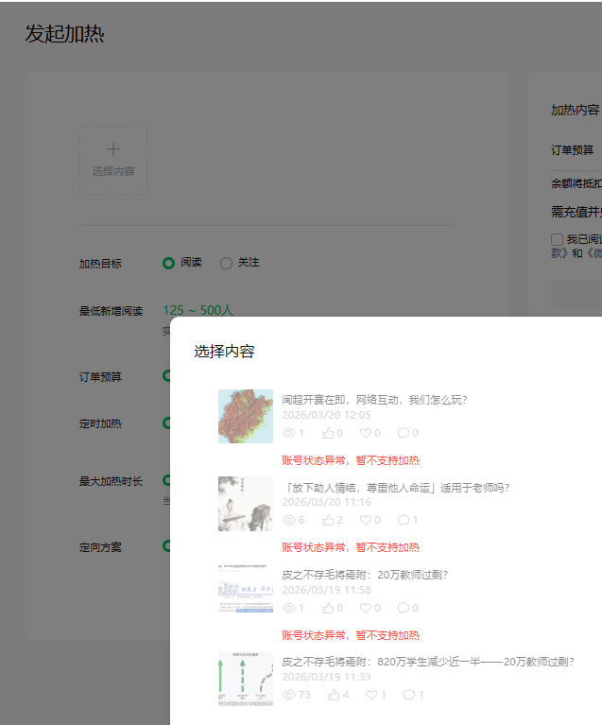Click thumbs-up icon of 放下助人情结 article

328,520
